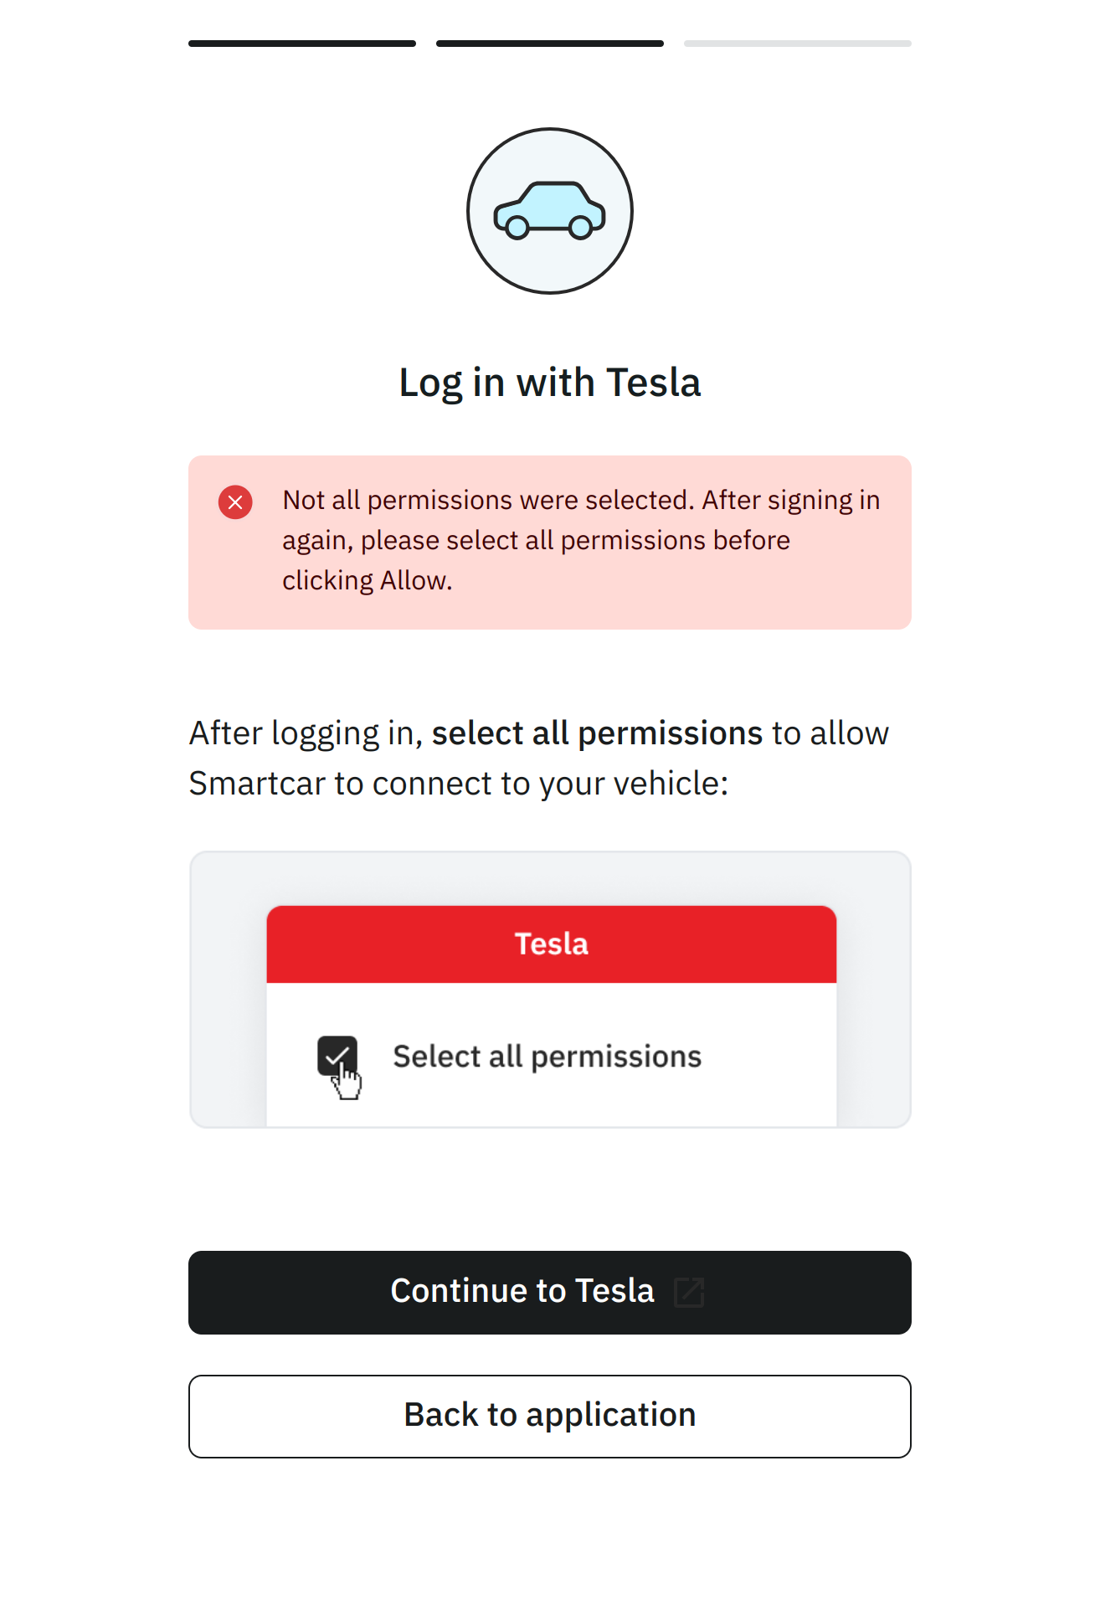Click the red error X icon
This screenshot has width=1095, height=1610.
(x=235, y=502)
